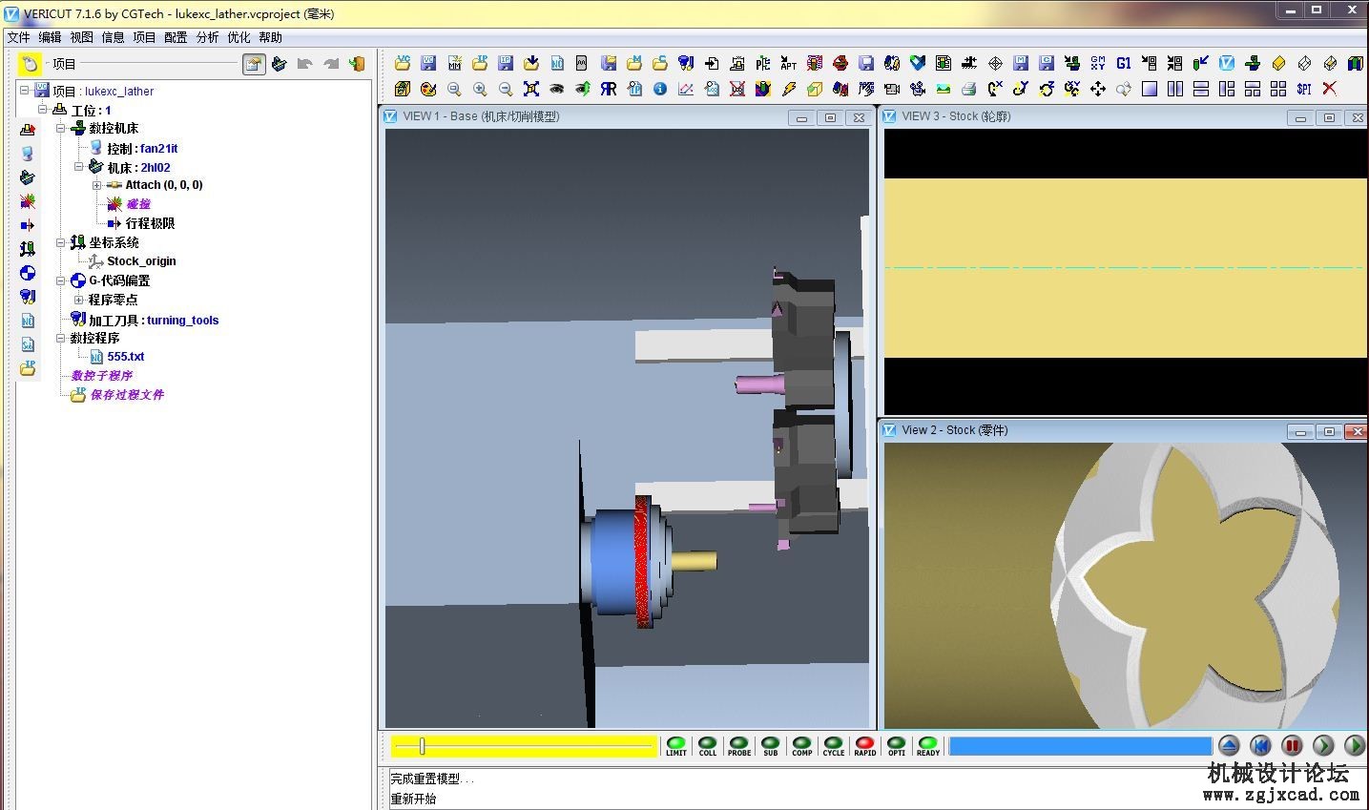Viewport: 1369px width, 810px height.
Task: Toggle the COLL status light
Action: (708, 746)
